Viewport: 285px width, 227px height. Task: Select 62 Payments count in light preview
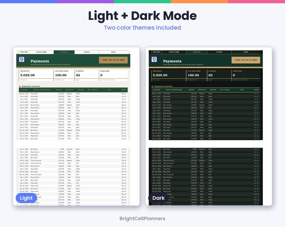pos(78,75)
